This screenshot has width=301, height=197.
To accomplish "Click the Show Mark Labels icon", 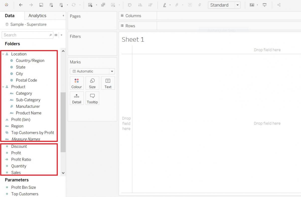I will pos(190,5).
